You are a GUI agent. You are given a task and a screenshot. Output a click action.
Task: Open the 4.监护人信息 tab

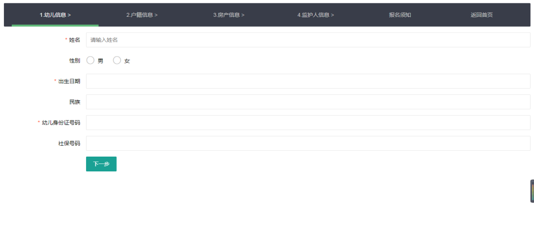(x=315, y=15)
